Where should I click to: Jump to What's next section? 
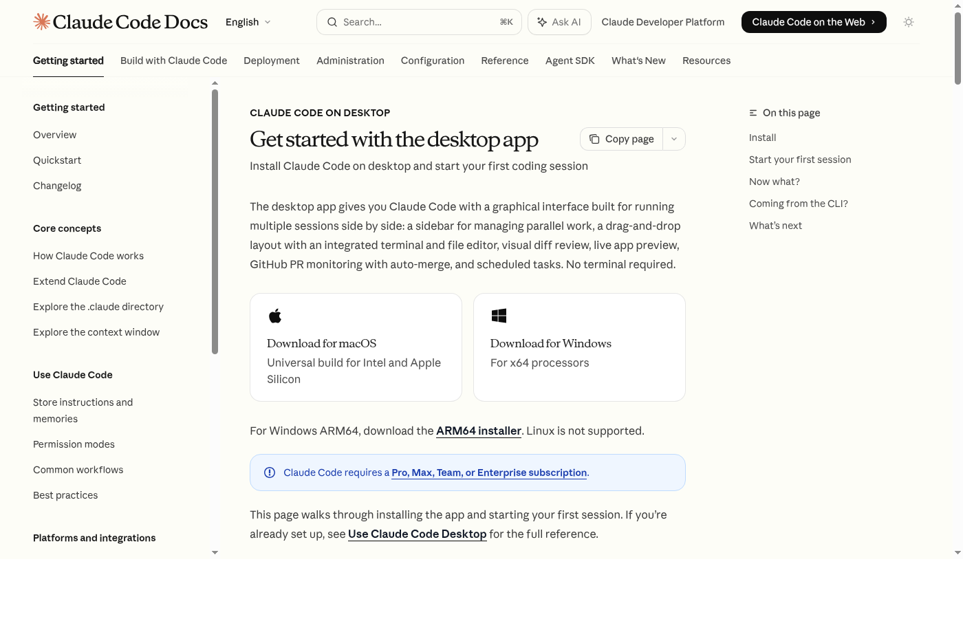tap(775, 226)
